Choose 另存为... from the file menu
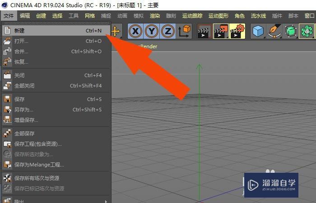 pos(56,110)
